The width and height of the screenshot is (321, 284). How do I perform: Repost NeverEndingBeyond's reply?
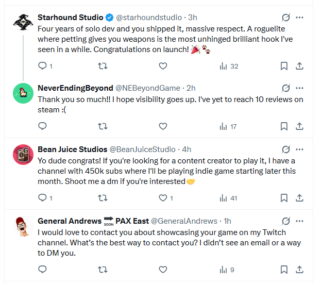coord(103,126)
